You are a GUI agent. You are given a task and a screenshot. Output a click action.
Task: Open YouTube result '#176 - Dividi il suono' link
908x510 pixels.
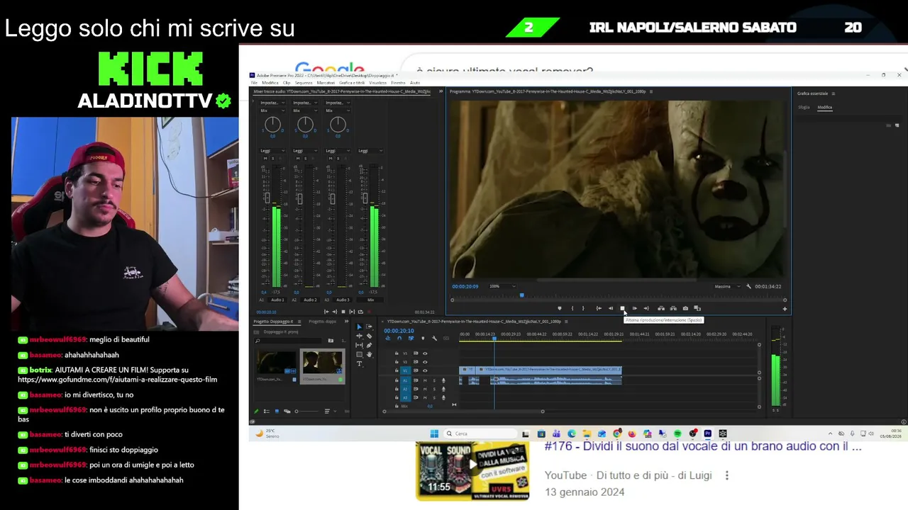703,446
